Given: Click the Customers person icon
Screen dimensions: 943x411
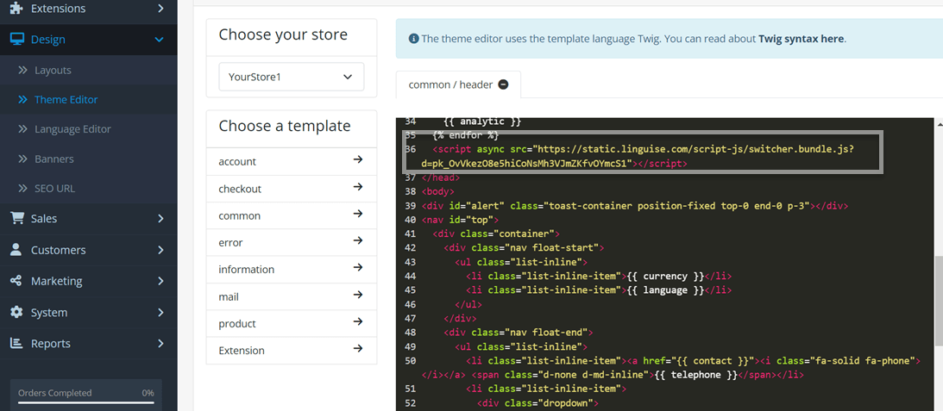Looking at the screenshot, I should tap(16, 249).
